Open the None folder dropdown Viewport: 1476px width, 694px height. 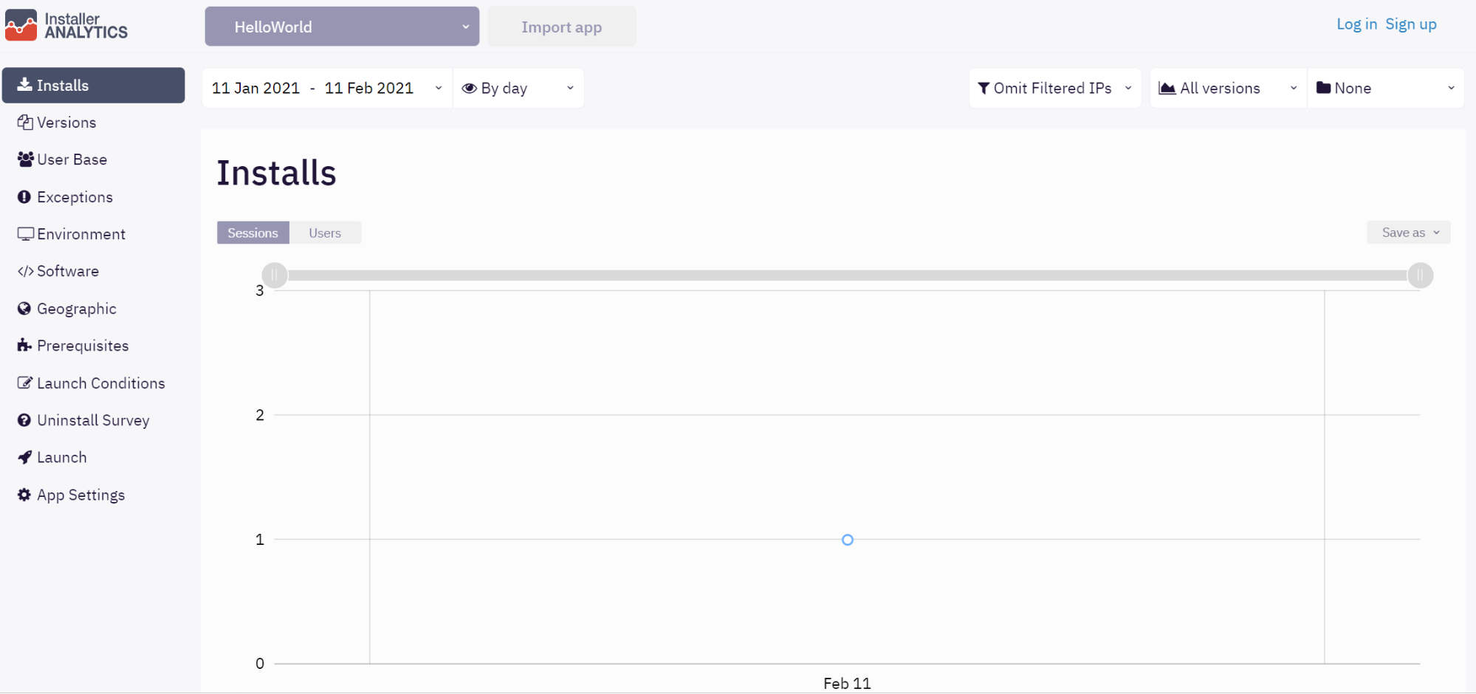point(1386,88)
